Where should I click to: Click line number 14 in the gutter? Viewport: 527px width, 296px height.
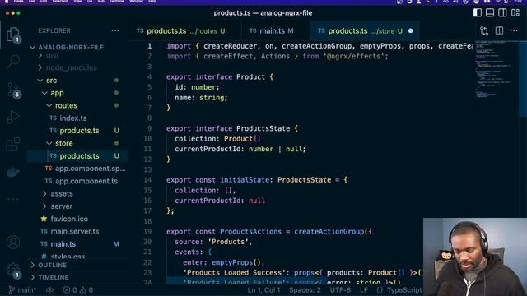coord(147,180)
